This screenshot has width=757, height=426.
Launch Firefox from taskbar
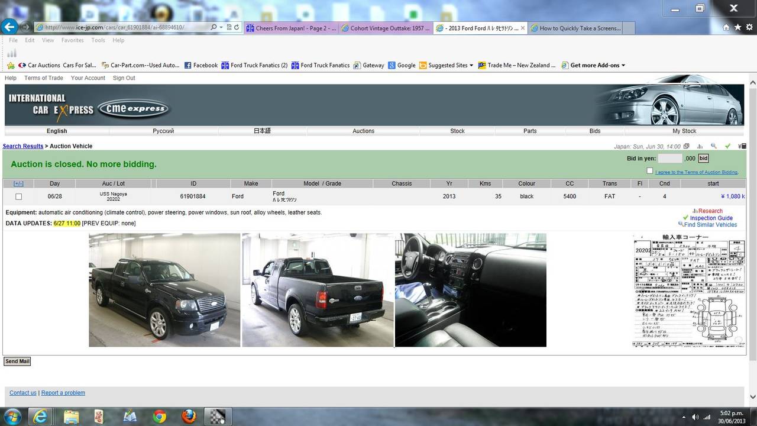(189, 417)
